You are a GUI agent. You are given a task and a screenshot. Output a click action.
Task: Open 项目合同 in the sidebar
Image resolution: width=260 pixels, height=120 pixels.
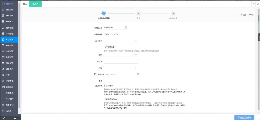coord(9,16)
